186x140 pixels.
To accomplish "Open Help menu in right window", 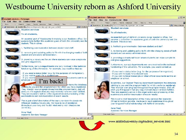I will pos(125,20).
